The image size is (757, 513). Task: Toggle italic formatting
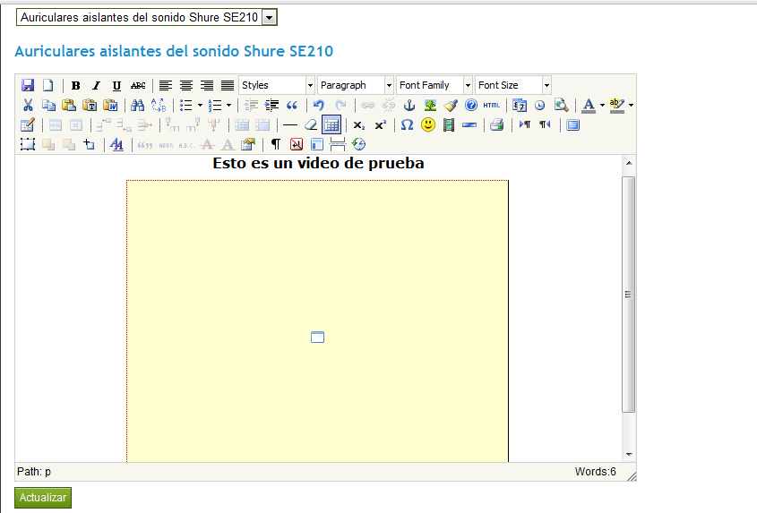pos(96,85)
